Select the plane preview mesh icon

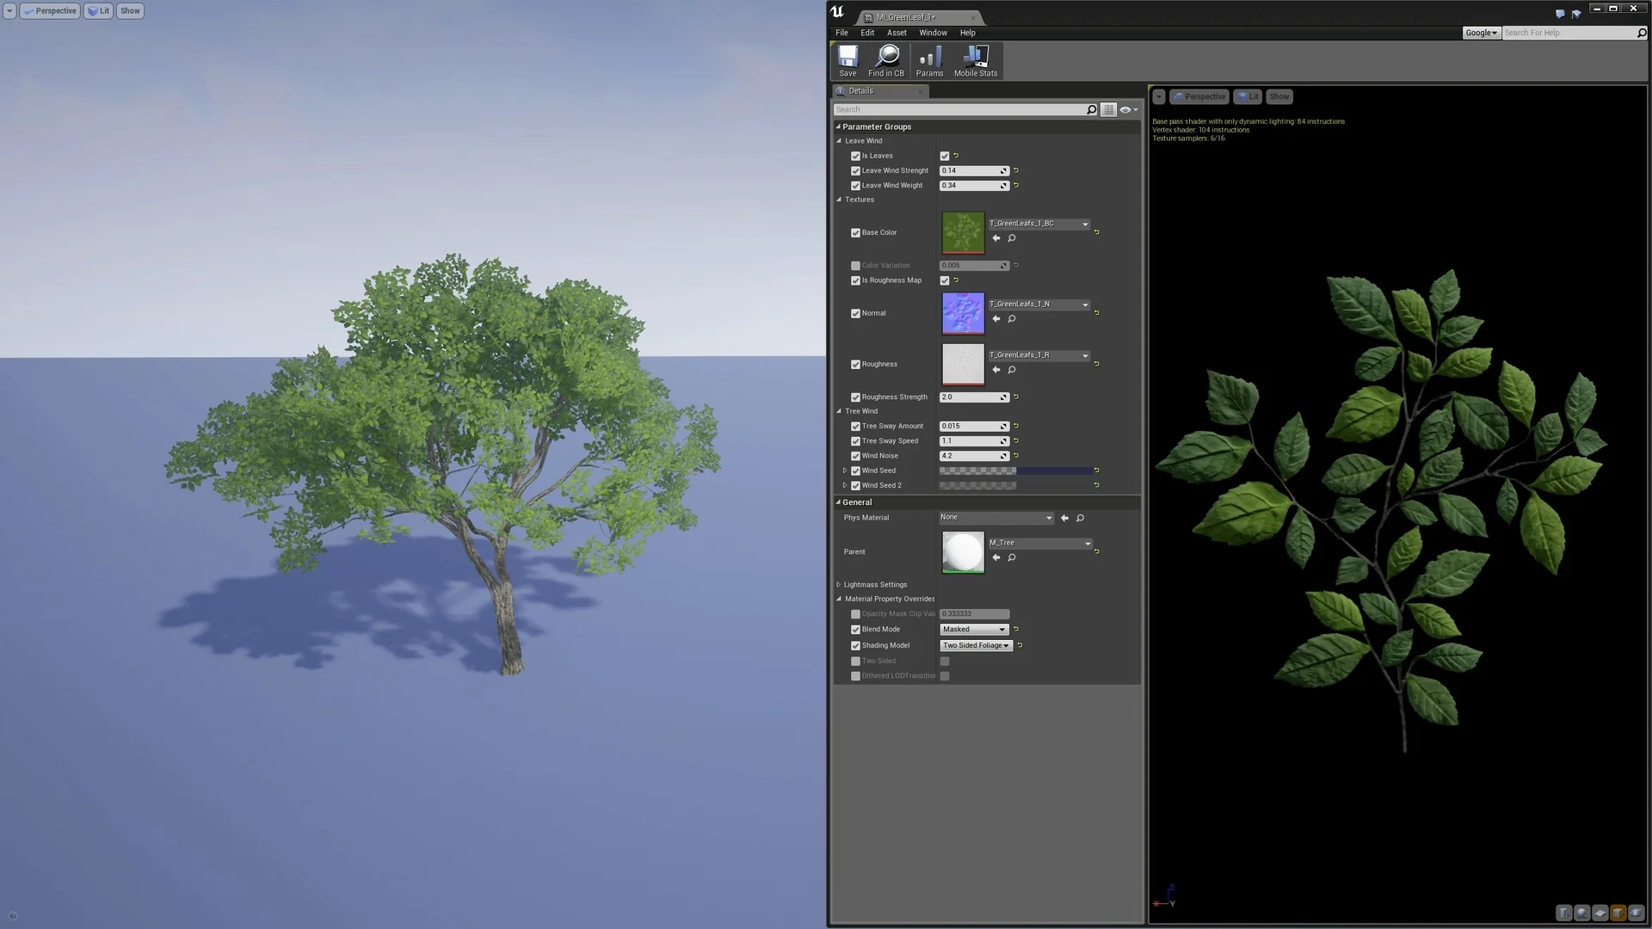(1600, 913)
